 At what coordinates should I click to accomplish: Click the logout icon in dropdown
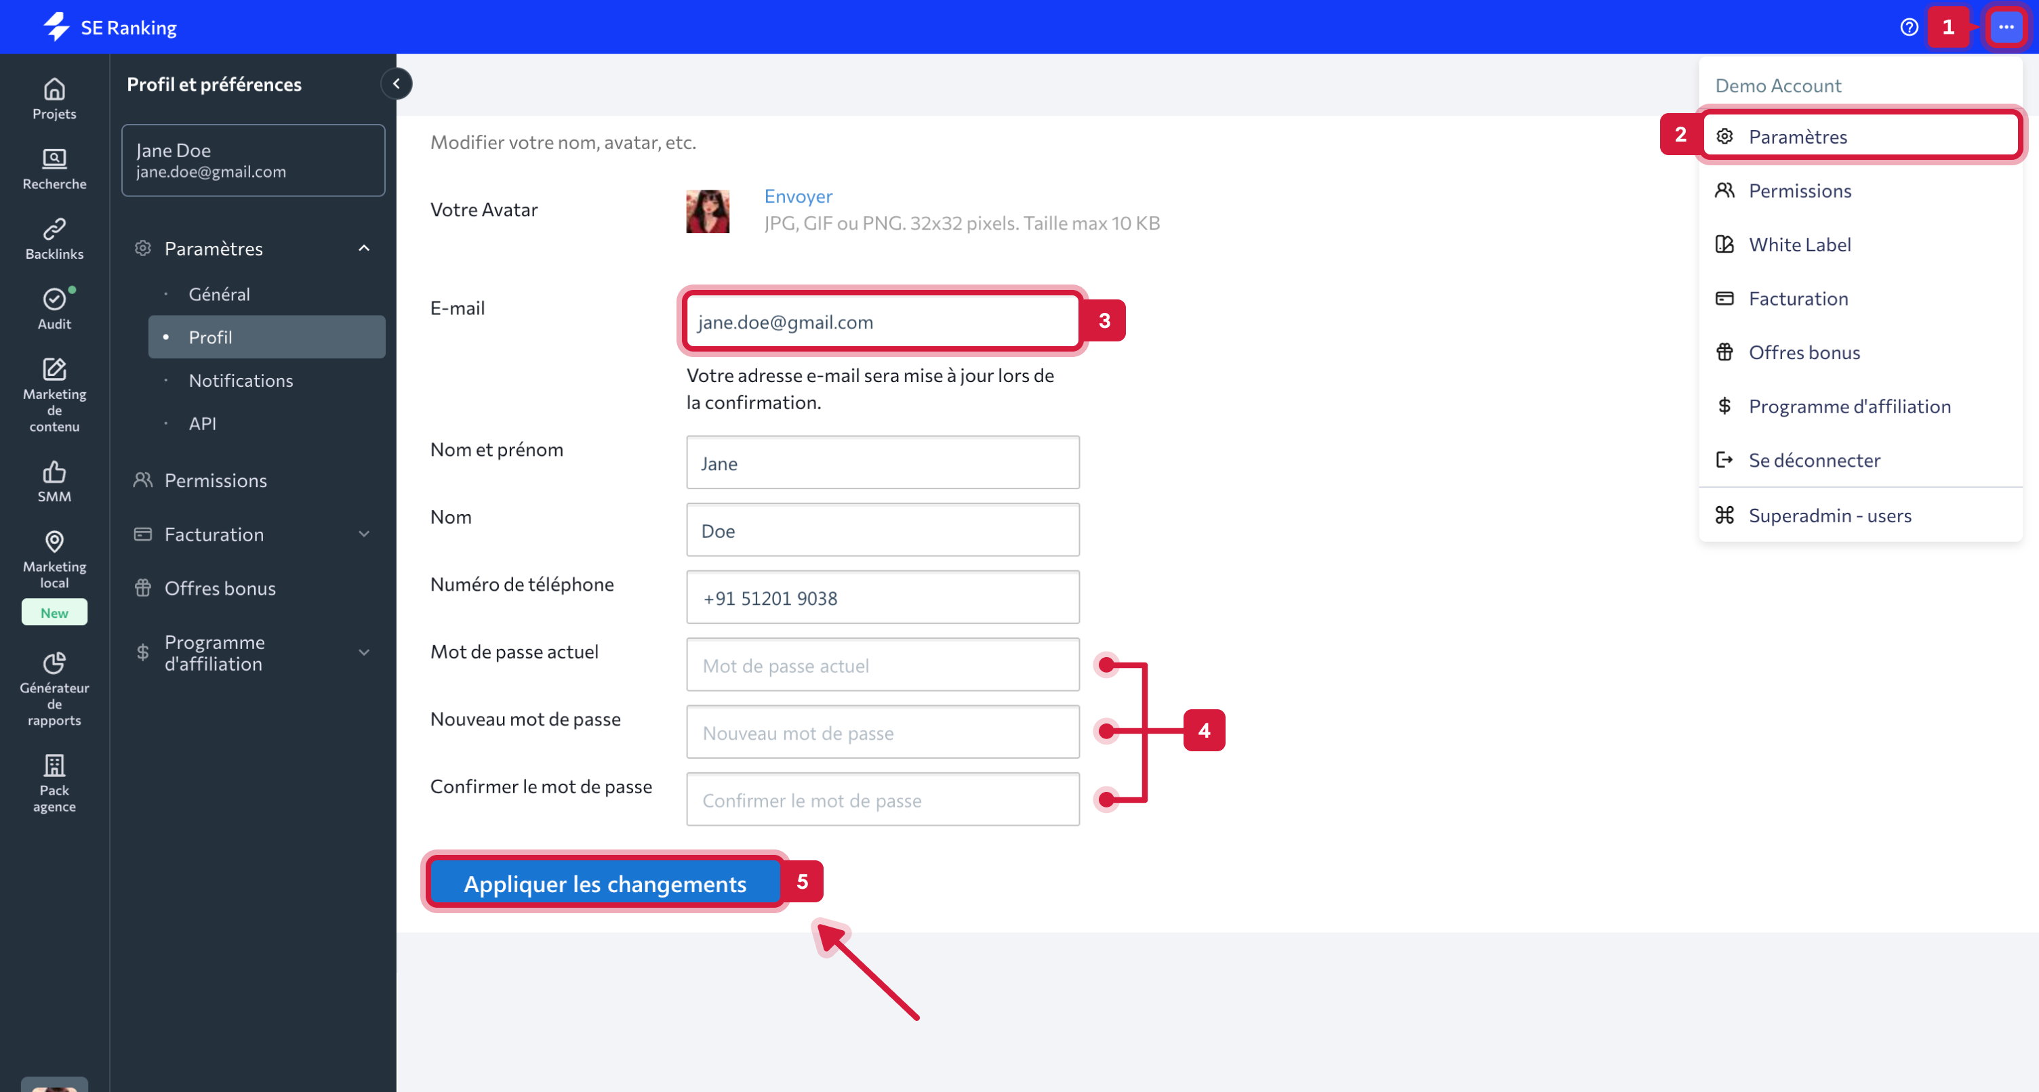[1724, 460]
